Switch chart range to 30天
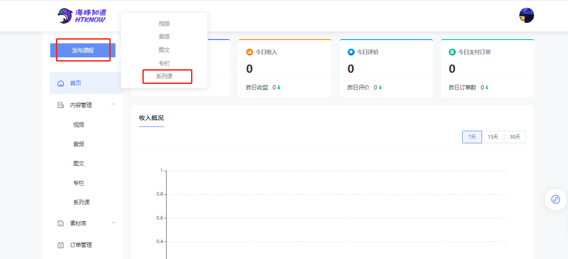Screen dimensions: 568x259 coord(515,137)
